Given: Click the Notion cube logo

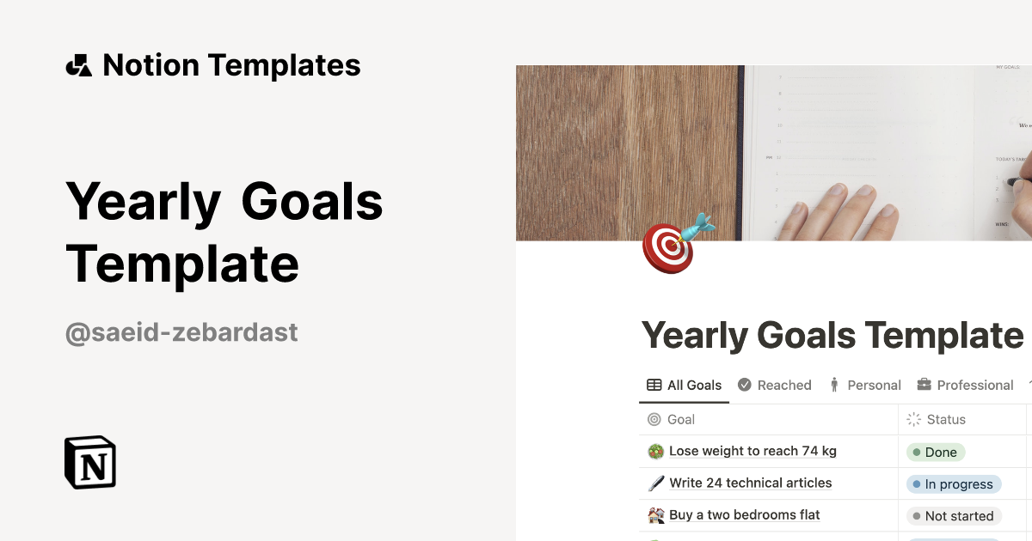Looking at the screenshot, I should pyautogui.click(x=90, y=462).
